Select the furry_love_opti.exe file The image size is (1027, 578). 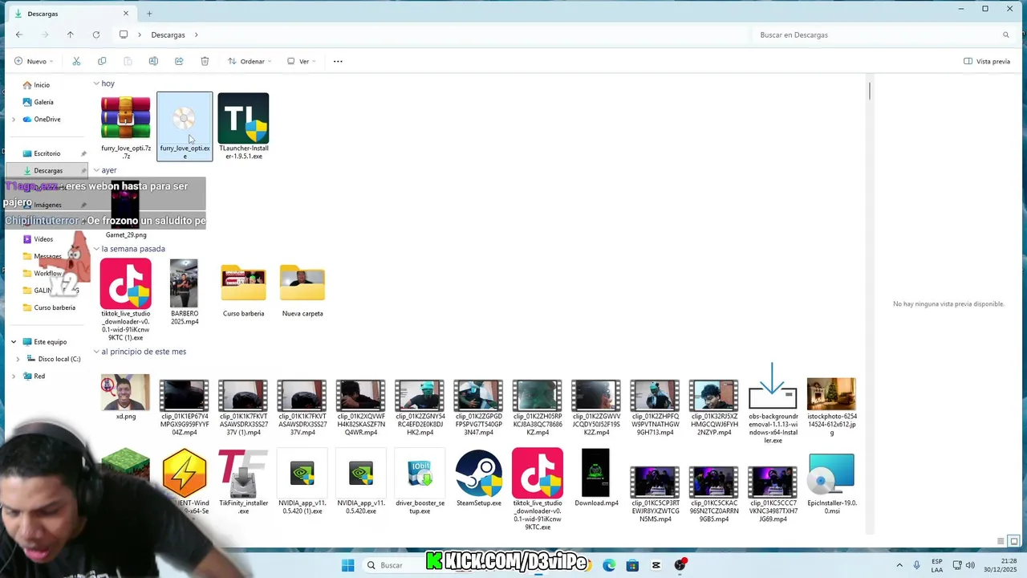(x=185, y=126)
